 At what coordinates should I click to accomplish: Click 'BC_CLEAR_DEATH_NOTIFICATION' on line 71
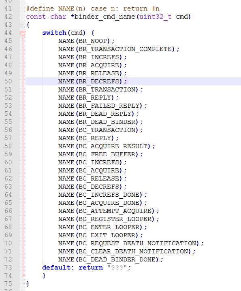[133, 251]
